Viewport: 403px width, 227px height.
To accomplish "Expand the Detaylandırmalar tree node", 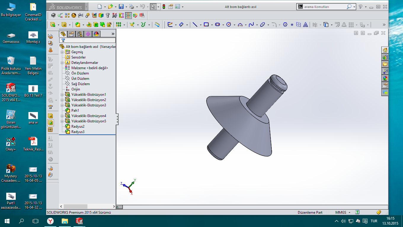I will 62,63.
